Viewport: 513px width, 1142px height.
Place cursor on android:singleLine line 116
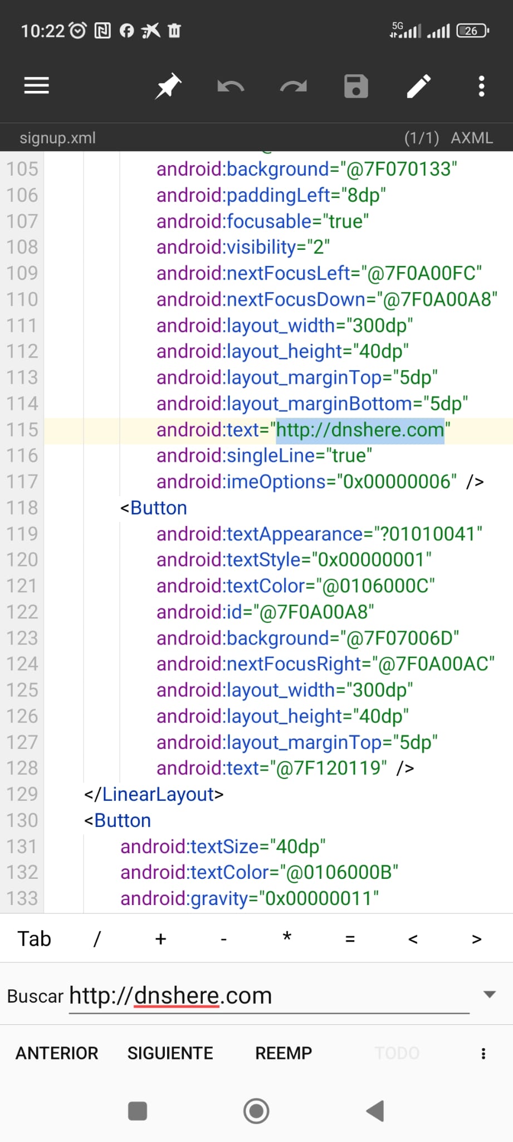pos(264,456)
